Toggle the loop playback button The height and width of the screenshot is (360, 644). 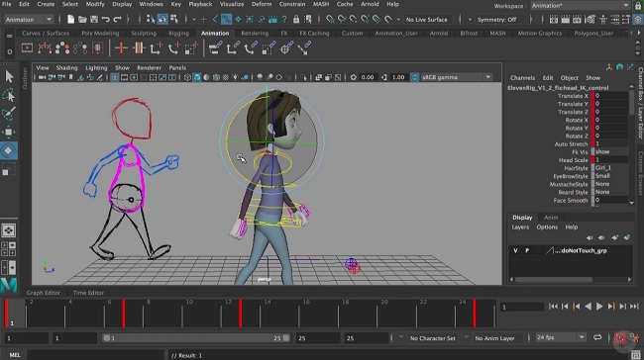click(x=597, y=337)
